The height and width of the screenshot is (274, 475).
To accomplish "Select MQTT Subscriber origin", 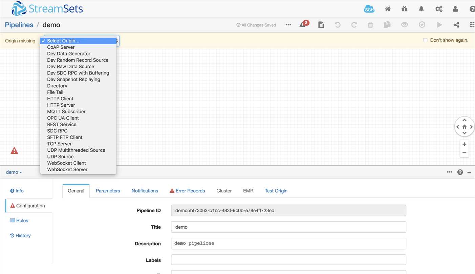I will click(78, 111).
